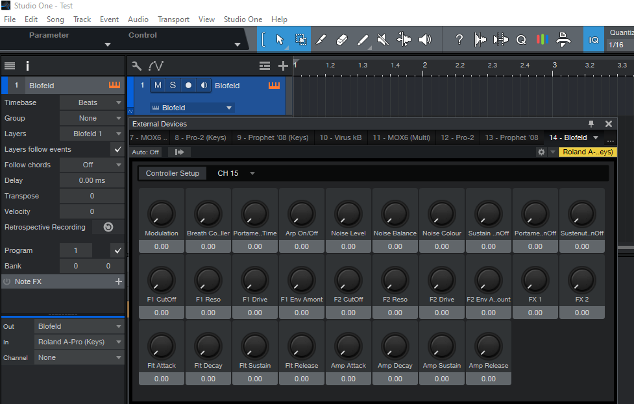Viewport: 634px width, 404px height.
Task: Open the File menu
Action: (x=10, y=19)
